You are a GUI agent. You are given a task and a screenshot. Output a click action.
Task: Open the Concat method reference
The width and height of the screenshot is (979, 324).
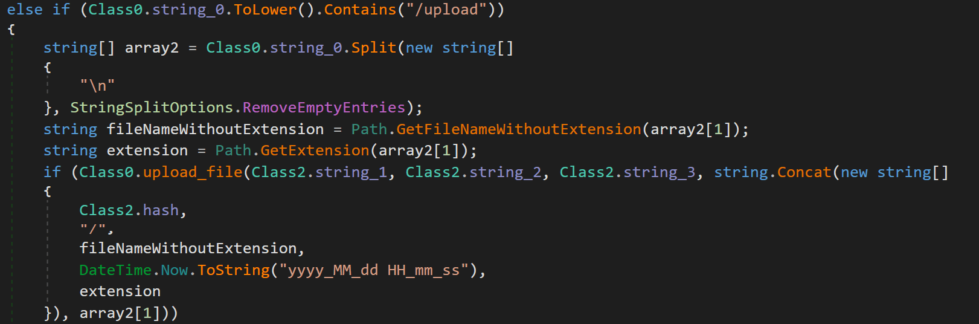(x=804, y=172)
